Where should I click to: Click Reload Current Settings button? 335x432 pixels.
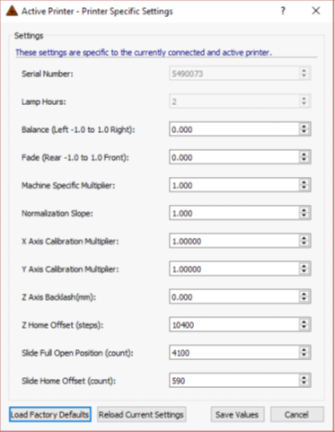tap(141, 414)
